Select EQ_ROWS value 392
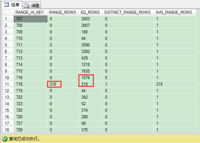200x143 pixels. tap(91, 97)
